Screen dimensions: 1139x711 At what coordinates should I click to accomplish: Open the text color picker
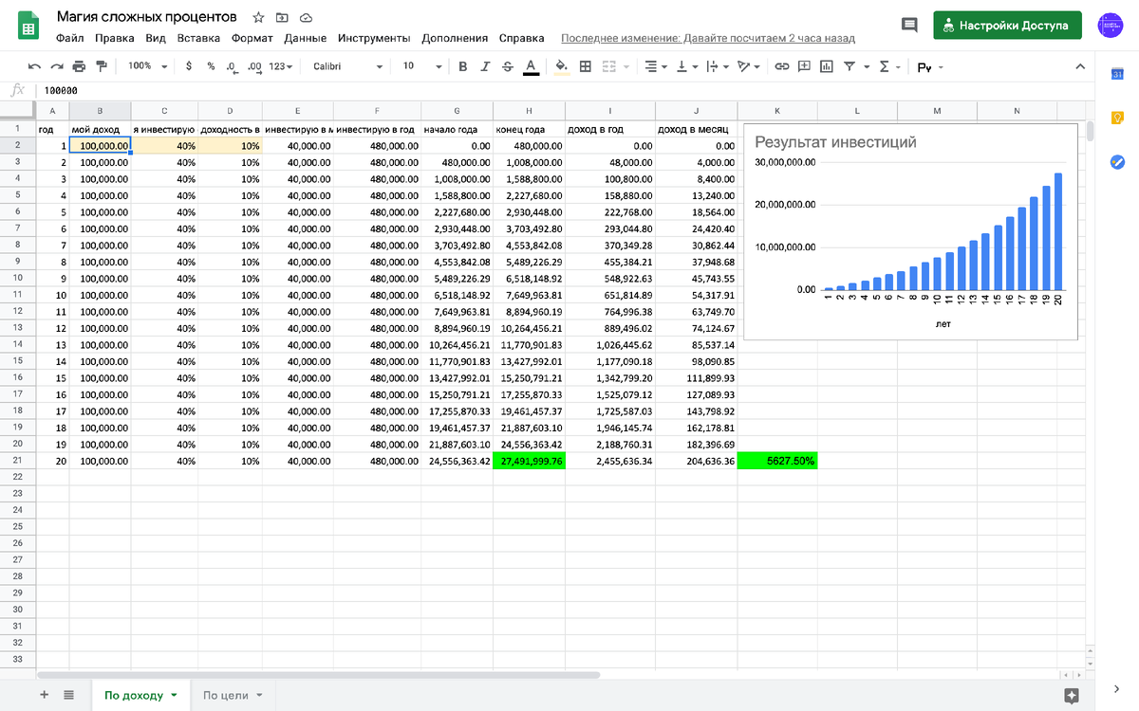[x=531, y=66]
